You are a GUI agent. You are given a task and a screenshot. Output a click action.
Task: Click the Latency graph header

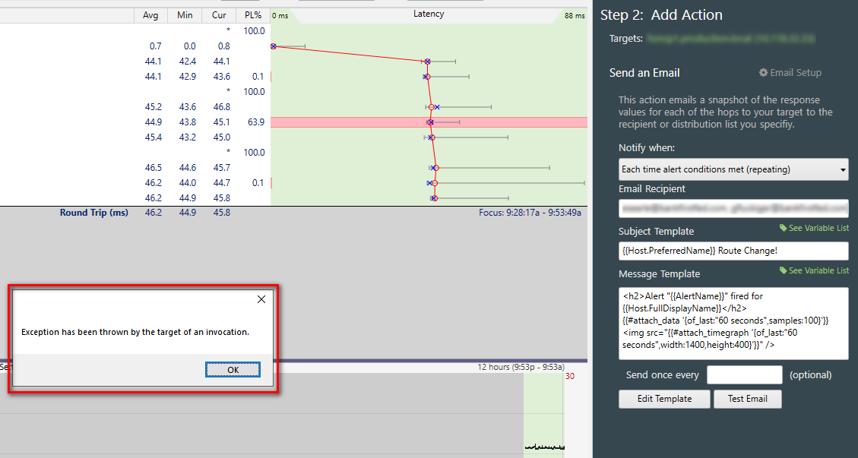coord(429,14)
